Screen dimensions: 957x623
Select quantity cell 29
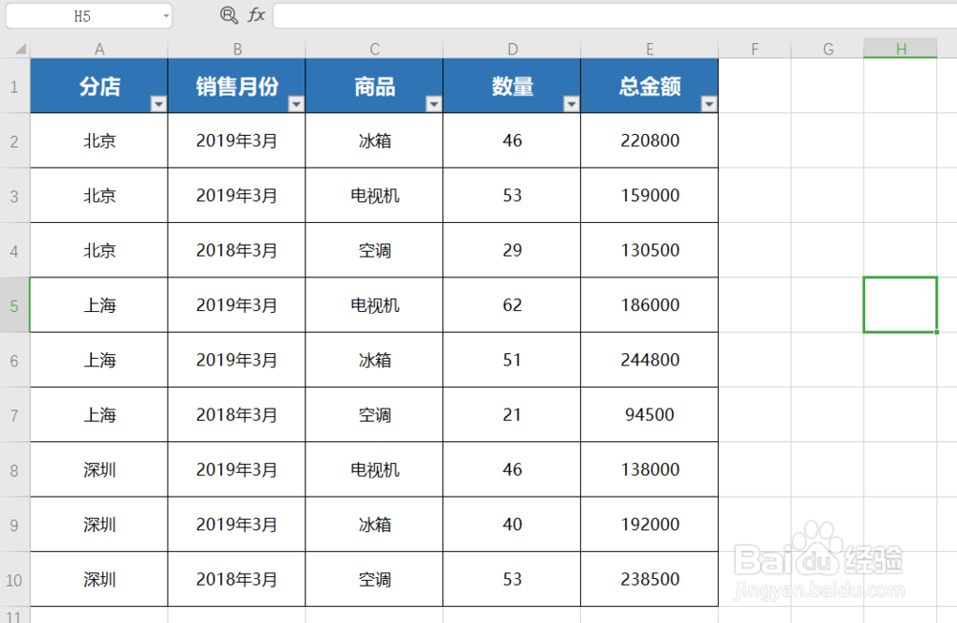[512, 251]
